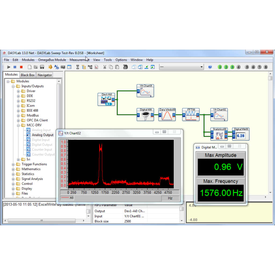Select Analog Output in the module tree

tap(42, 135)
